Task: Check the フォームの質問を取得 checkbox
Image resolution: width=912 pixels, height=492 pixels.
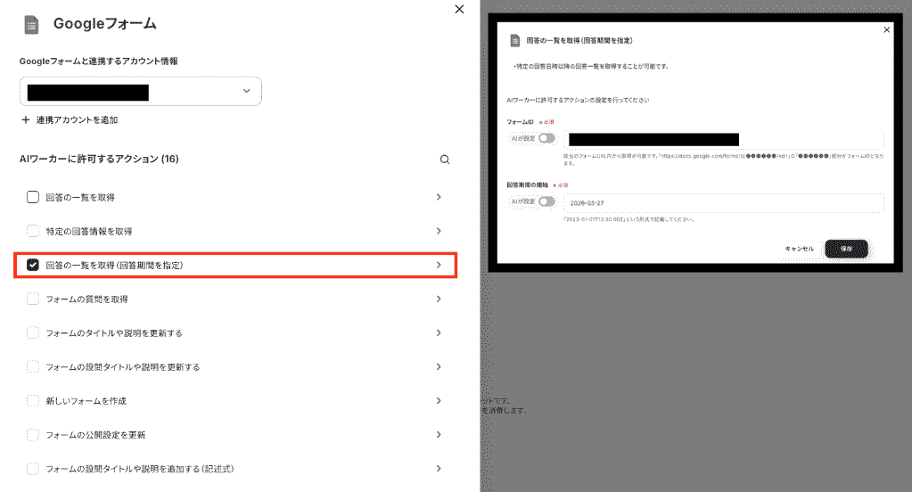Action: click(33, 299)
